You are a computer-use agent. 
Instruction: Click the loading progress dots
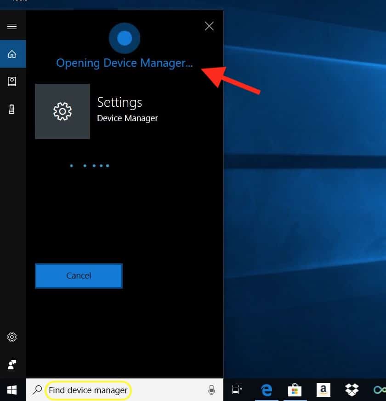click(90, 165)
